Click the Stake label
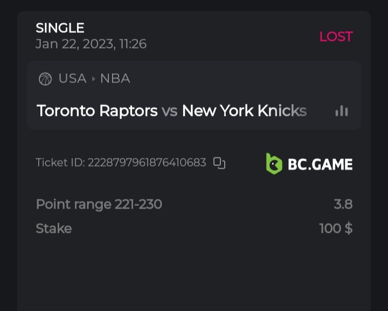This screenshot has height=311, width=388. coord(53,229)
